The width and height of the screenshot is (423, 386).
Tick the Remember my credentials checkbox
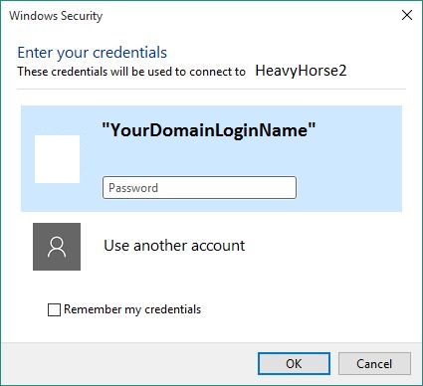point(54,309)
